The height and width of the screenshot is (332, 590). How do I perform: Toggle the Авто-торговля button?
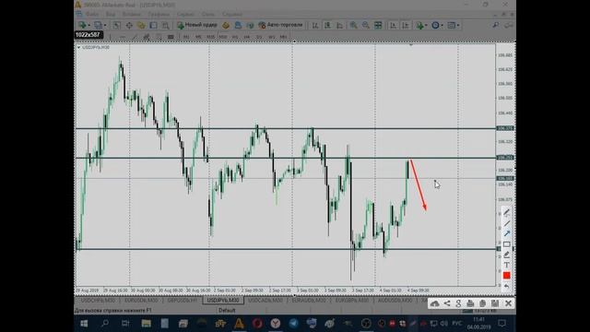tap(280, 25)
